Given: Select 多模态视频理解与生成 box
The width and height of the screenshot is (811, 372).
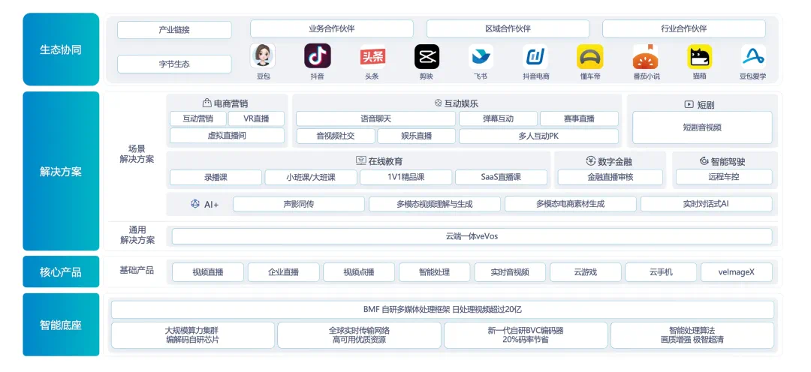Looking at the screenshot, I should (x=435, y=203).
